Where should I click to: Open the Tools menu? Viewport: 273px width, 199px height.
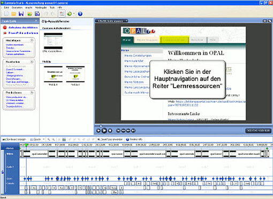52,7
